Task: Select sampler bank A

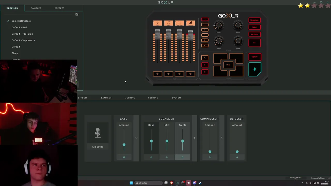Action: 205,58
